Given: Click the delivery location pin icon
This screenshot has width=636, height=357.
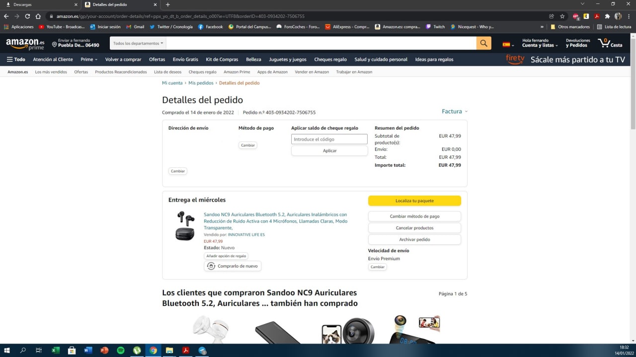Looking at the screenshot, I should [x=55, y=45].
